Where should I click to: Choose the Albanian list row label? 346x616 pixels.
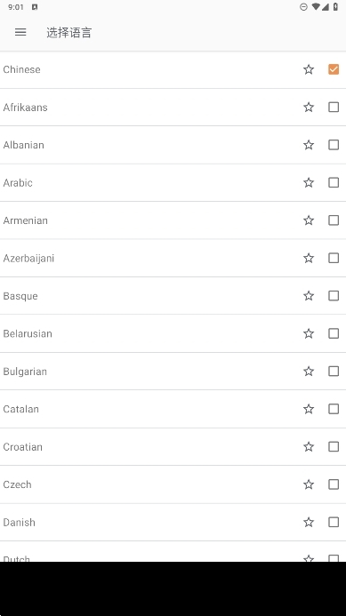[24, 145]
